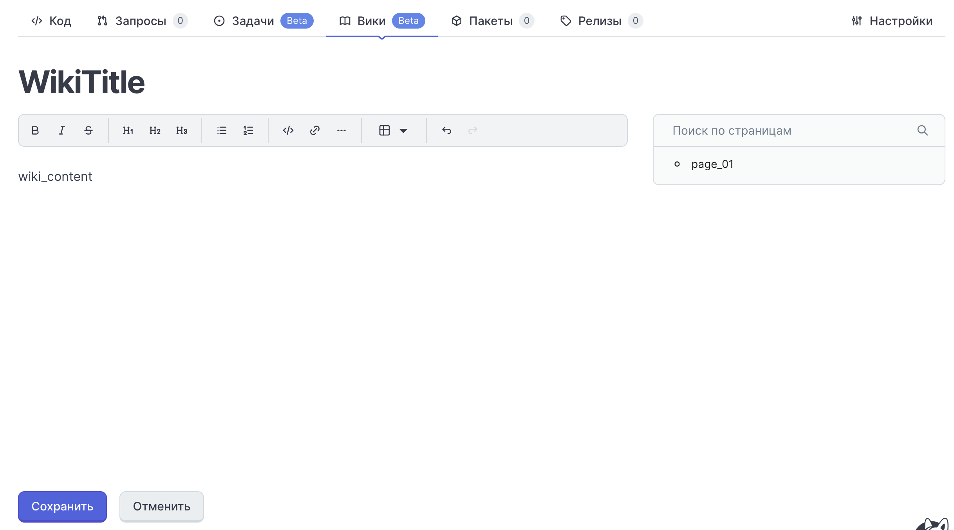Insert a bulleted list
Viewport: 954px width, 530px height.
tap(222, 130)
